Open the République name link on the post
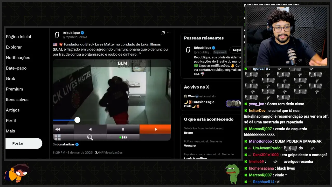332x187 pixels. 71,33
